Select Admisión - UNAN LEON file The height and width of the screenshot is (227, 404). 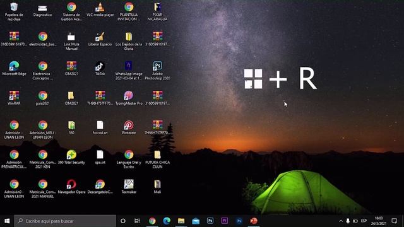pos(14,130)
